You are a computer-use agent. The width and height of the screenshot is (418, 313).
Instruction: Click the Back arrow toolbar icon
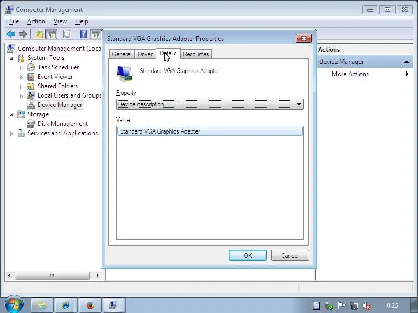(11, 34)
